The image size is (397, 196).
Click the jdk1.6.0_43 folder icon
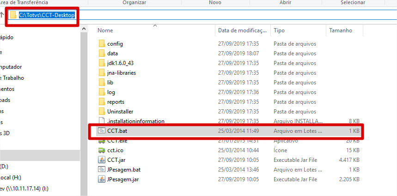102,63
